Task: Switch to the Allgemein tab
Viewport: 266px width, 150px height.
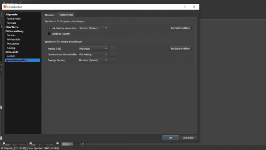Action: tap(49, 15)
